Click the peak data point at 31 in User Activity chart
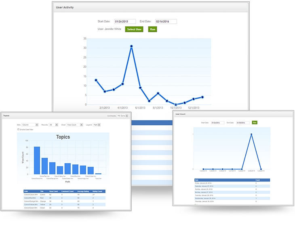Image resolution: width=295 pixels, height=227 pixels. [131, 46]
